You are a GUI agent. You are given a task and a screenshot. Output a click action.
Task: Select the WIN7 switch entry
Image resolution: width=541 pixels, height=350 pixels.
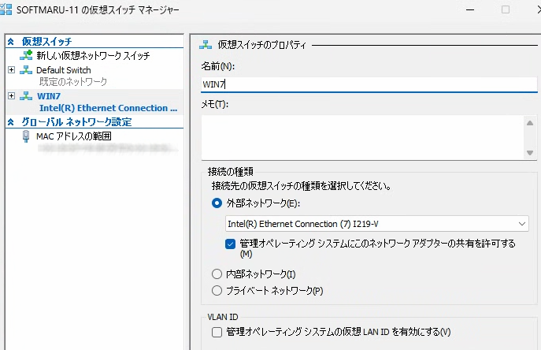(49, 96)
